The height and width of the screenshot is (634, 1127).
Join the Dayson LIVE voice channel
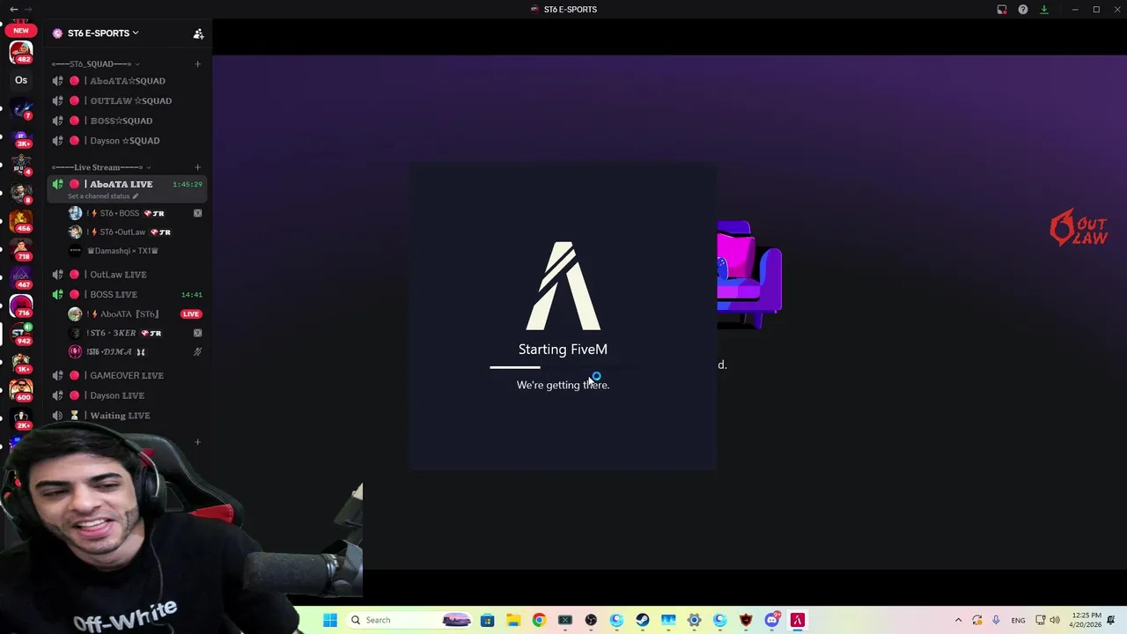127,395
